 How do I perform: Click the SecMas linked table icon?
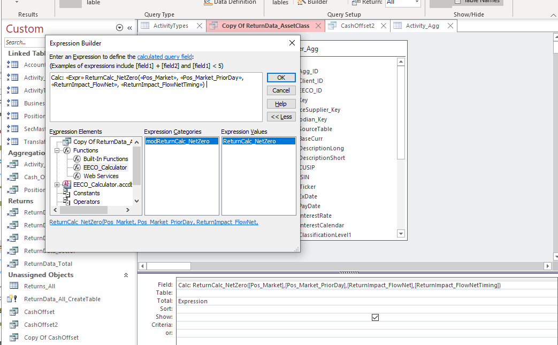coord(13,128)
